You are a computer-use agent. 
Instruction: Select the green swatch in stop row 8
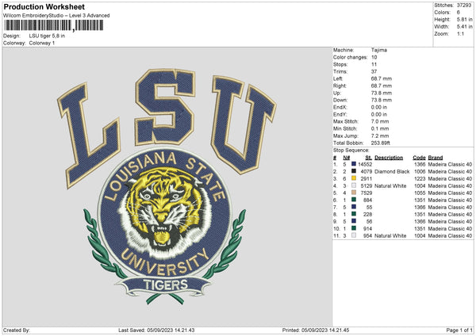pos(354,214)
